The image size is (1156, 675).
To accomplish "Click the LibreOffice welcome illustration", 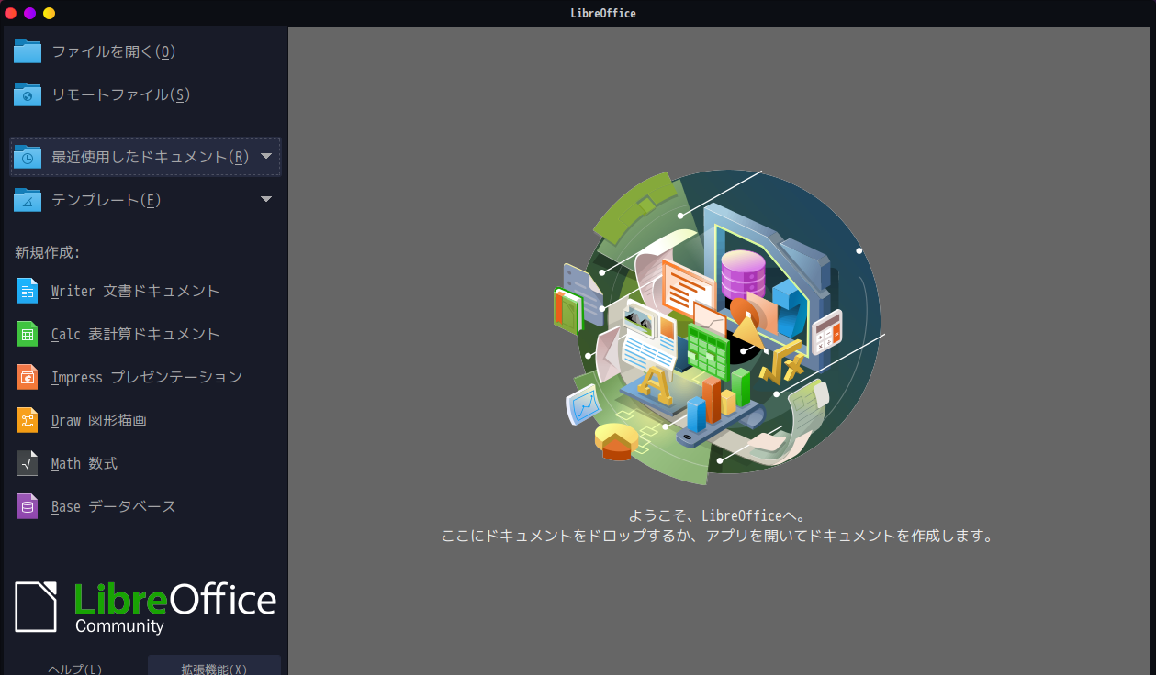I will (x=721, y=327).
